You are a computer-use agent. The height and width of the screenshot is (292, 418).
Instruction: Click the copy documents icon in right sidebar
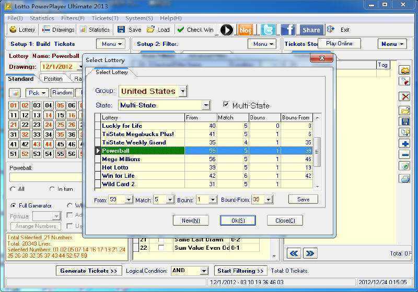point(405,132)
